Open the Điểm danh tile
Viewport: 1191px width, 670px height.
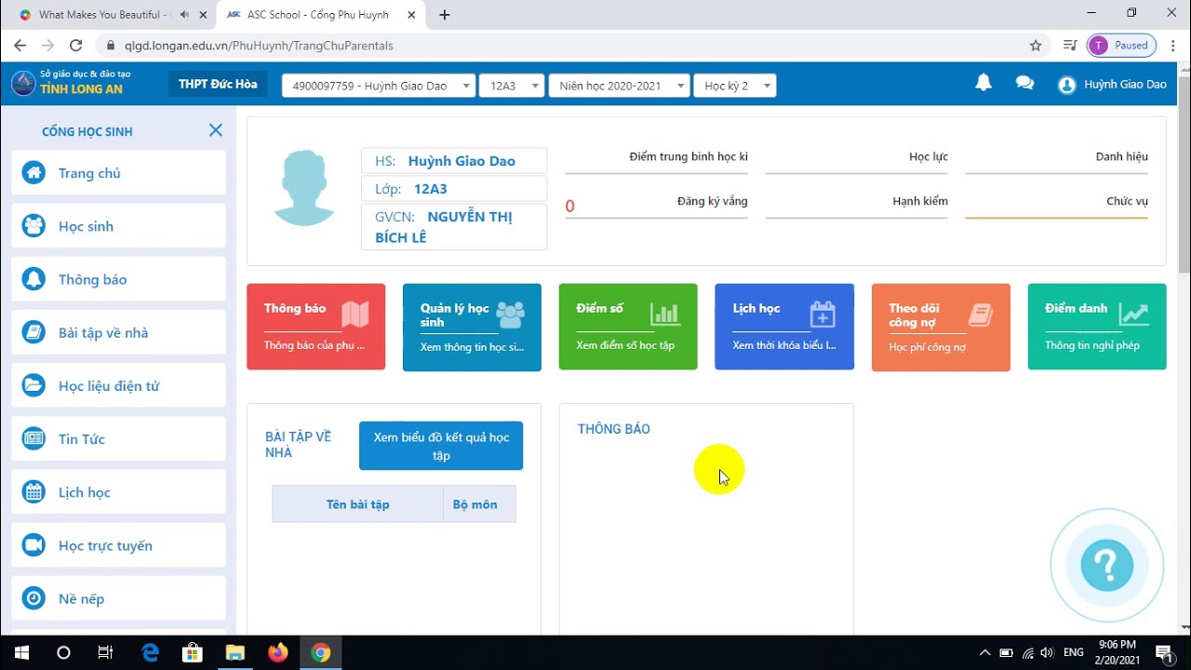click(1097, 327)
